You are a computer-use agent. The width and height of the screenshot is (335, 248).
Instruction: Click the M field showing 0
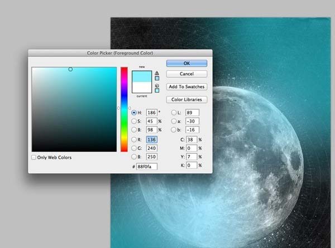pyautogui.click(x=192, y=148)
